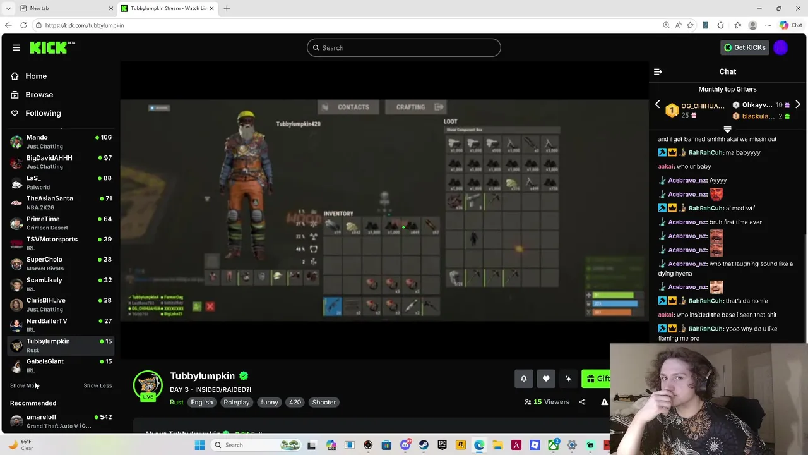Click the Kick search field

click(404, 47)
